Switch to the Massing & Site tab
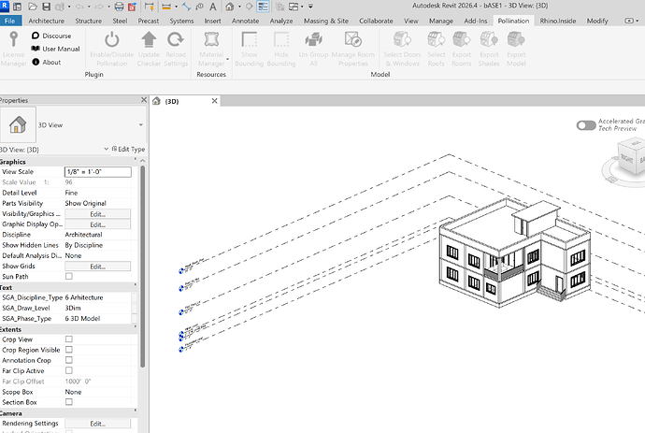The image size is (645, 433). pos(327,20)
